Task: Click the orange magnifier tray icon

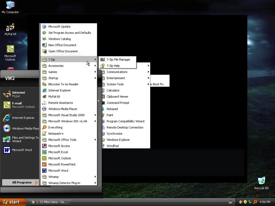Action: (x=255, y=202)
